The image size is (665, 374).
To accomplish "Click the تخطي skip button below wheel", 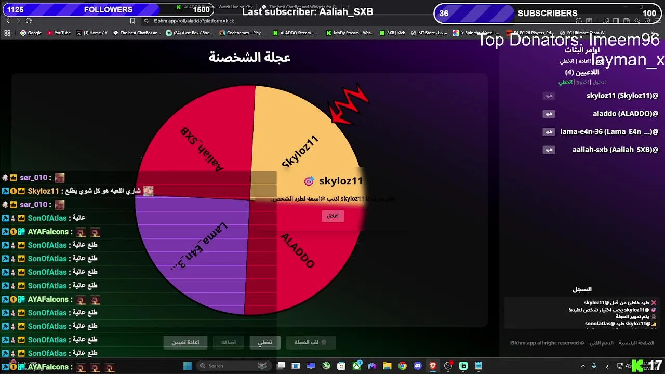I will pos(265,342).
